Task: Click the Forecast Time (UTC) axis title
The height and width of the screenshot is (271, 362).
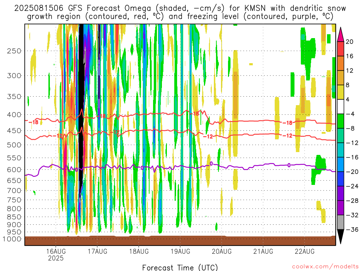Action: click(180, 267)
